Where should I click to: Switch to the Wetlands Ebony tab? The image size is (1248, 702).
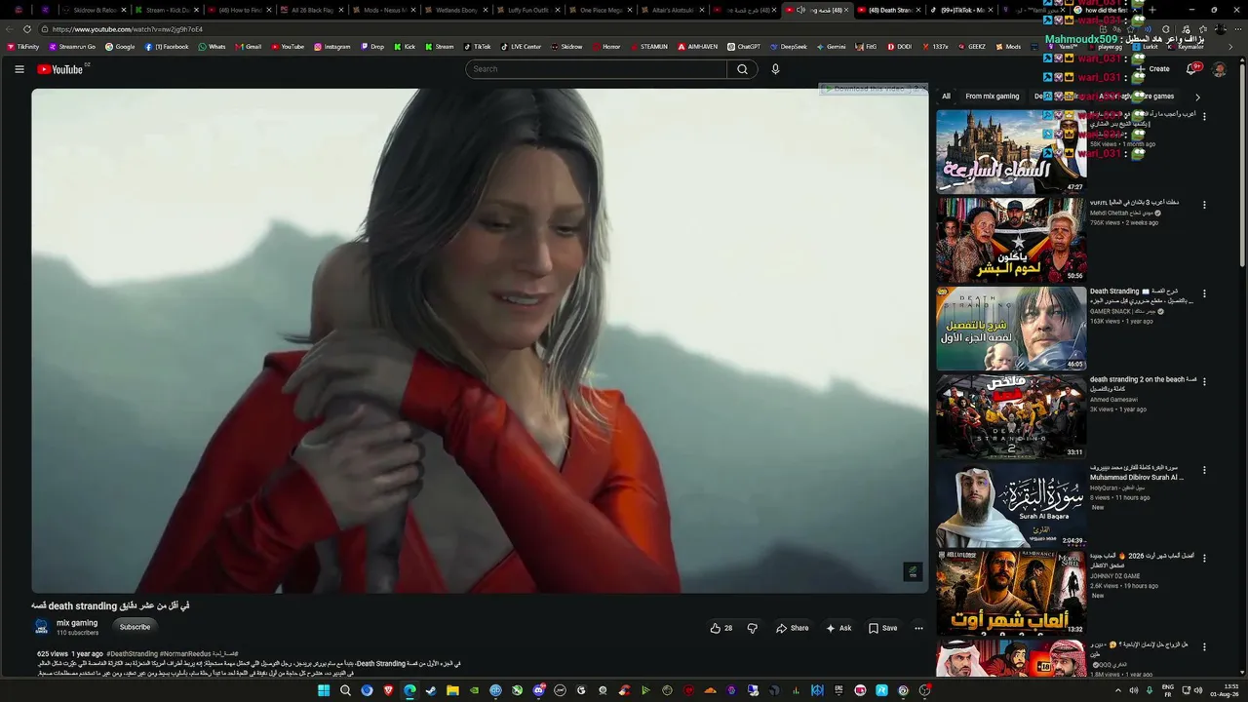point(456,10)
